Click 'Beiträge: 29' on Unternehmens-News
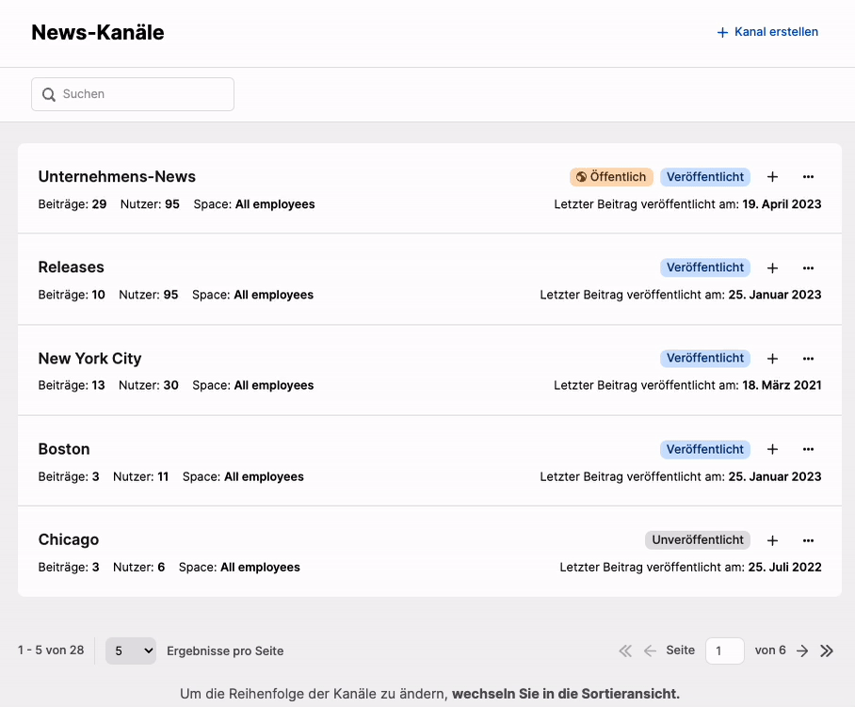The width and height of the screenshot is (855, 707). [73, 204]
